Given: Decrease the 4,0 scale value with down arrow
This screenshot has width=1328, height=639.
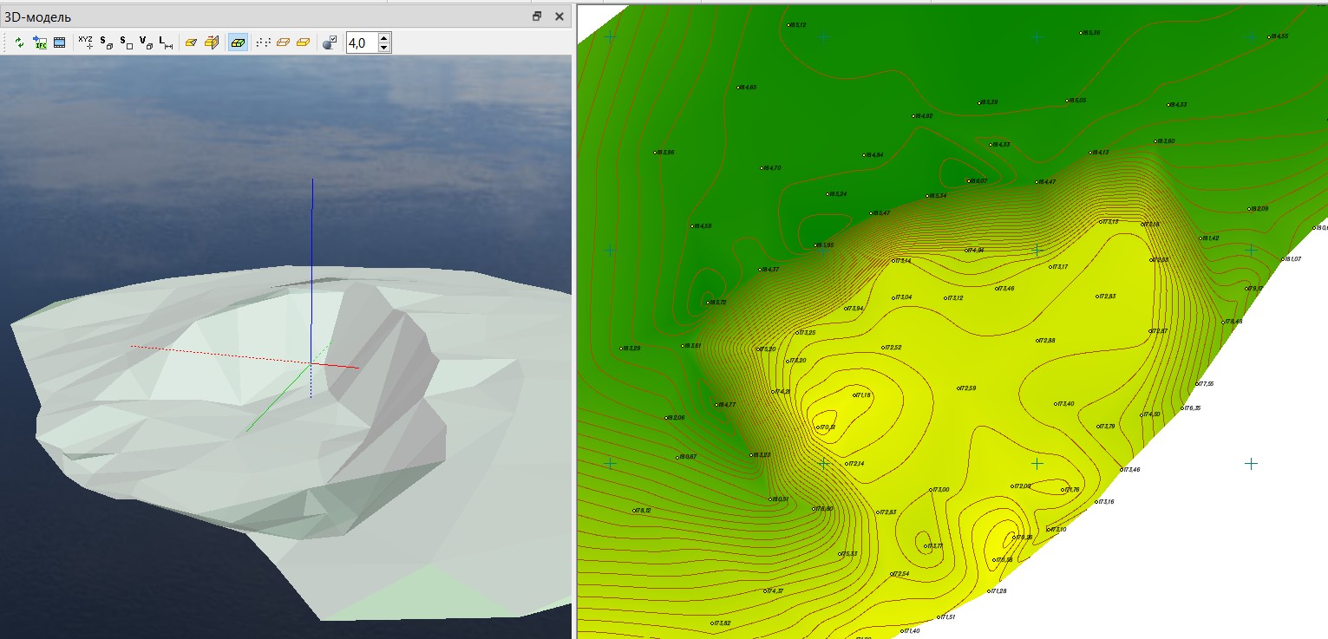Looking at the screenshot, I should pyautogui.click(x=384, y=48).
